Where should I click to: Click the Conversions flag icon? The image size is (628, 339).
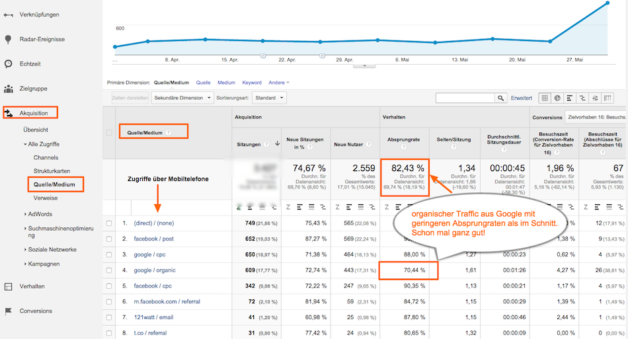coord(8,311)
